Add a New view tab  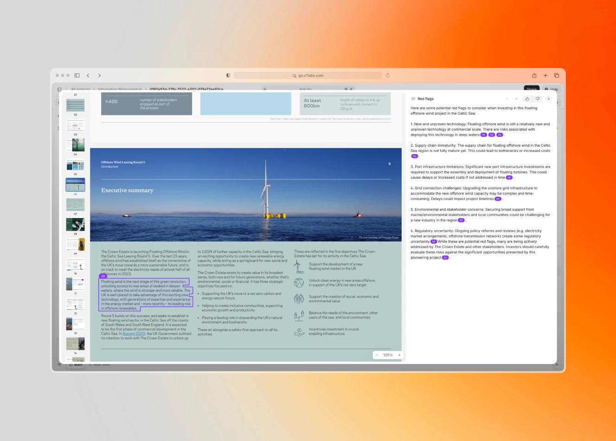pyautogui.click(x=100, y=365)
